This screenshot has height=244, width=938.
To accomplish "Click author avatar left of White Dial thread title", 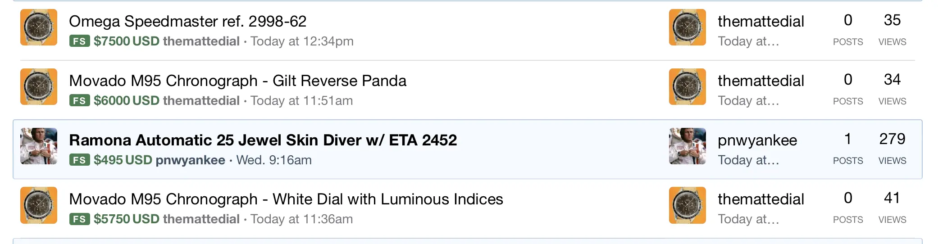I will pos(39,205).
